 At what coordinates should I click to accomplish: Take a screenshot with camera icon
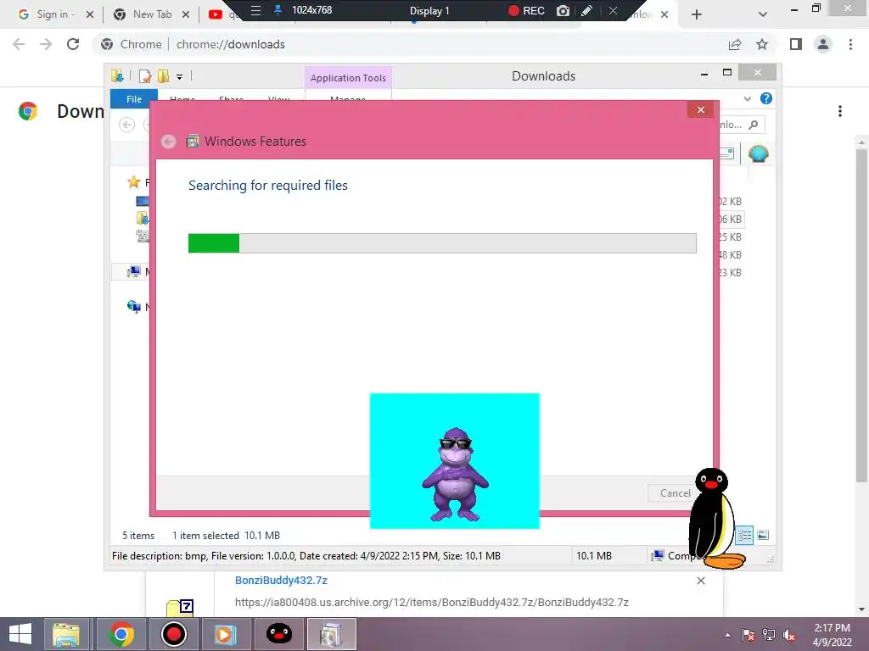(563, 10)
